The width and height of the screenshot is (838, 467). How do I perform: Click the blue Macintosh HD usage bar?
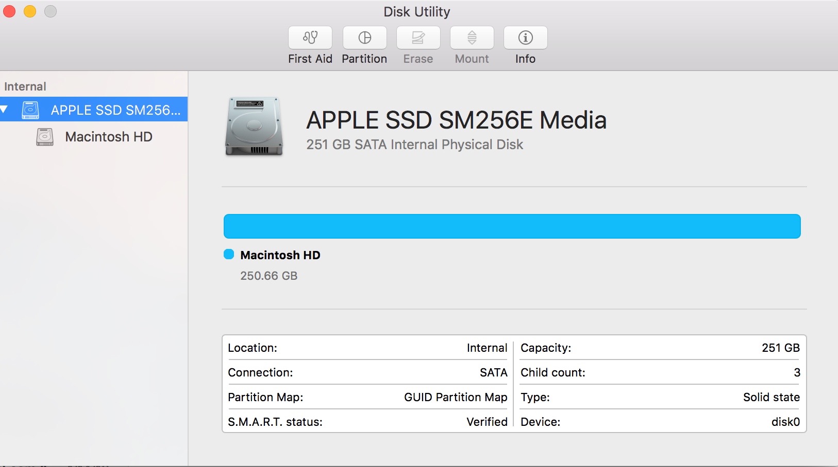pos(512,226)
